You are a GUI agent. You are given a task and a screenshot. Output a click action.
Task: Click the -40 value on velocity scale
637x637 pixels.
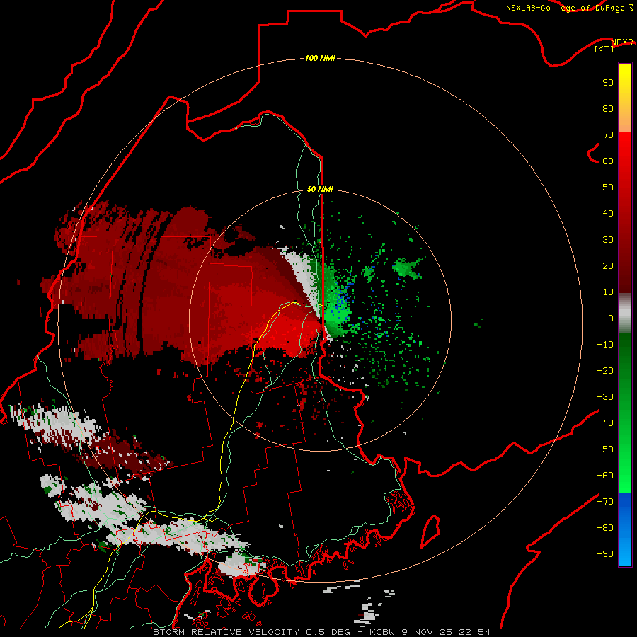pyautogui.click(x=605, y=423)
